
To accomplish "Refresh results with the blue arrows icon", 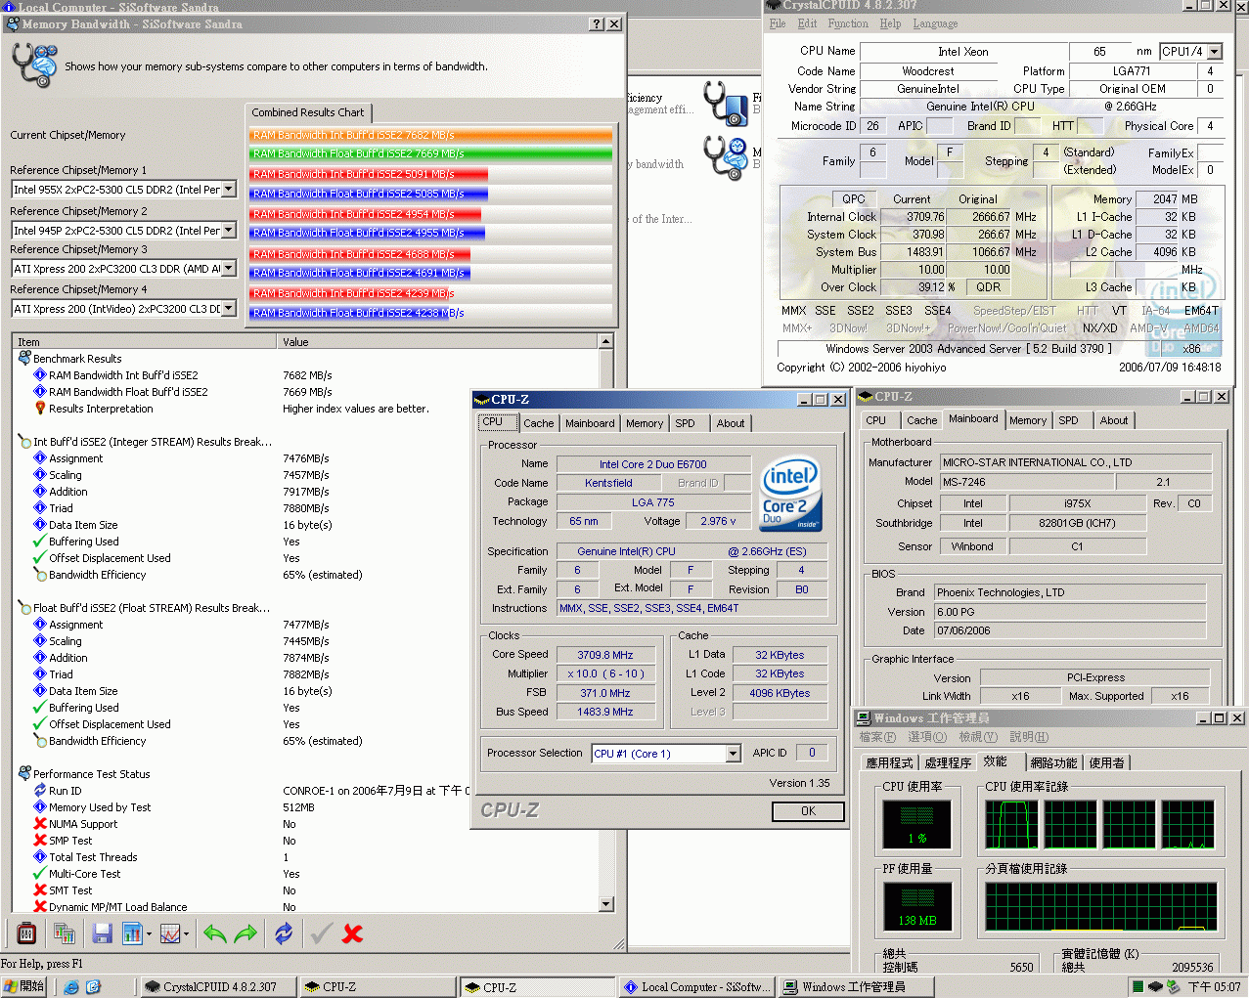I will tap(284, 933).
